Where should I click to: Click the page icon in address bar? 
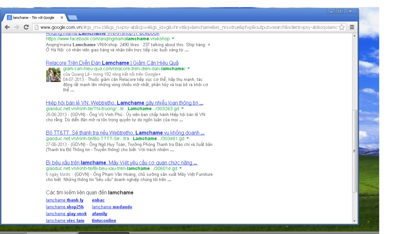coord(37,27)
